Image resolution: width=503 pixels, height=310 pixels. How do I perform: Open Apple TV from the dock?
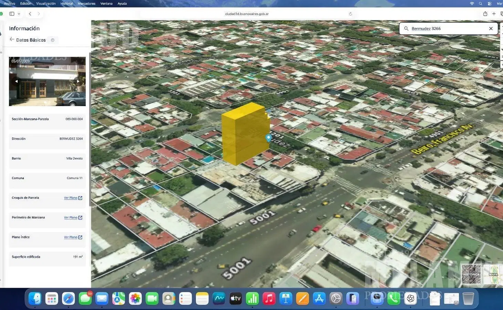pos(235,298)
